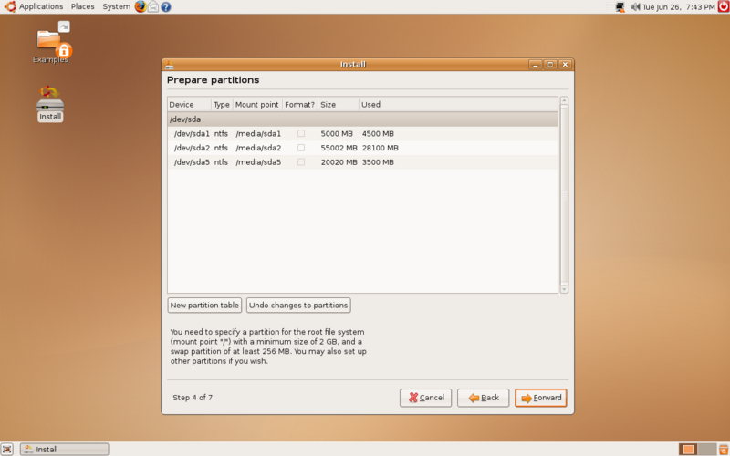
Task: Click the installer icon in the window title bar
Action: click(x=170, y=65)
